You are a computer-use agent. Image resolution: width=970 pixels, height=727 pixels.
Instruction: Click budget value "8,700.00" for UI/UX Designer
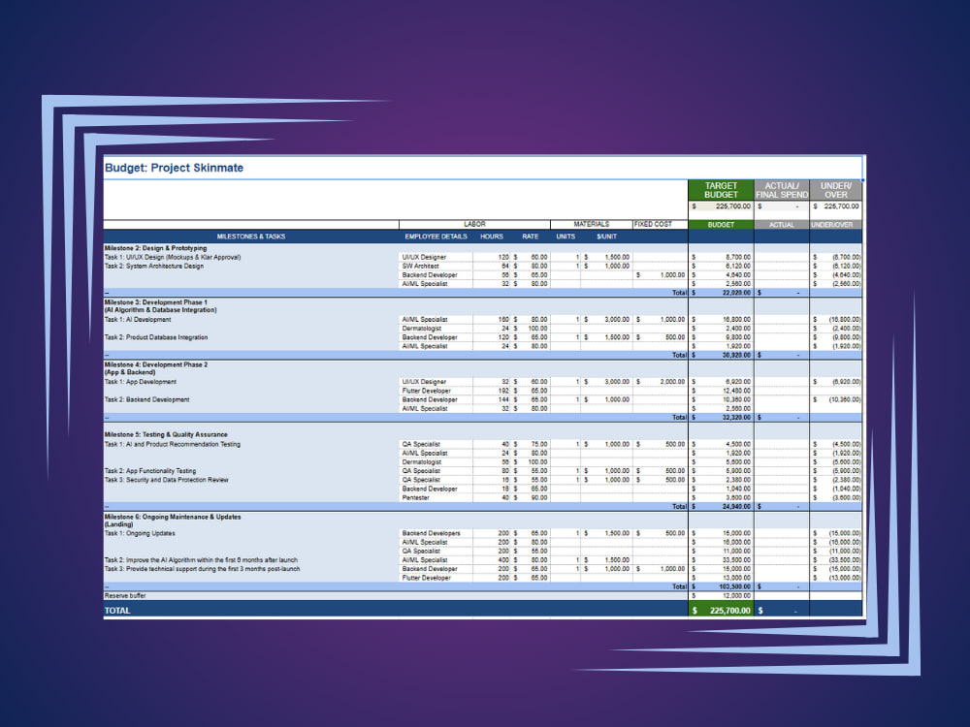(x=737, y=257)
